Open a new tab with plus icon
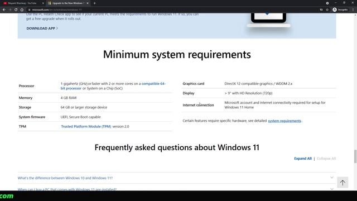 pos(94,3)
